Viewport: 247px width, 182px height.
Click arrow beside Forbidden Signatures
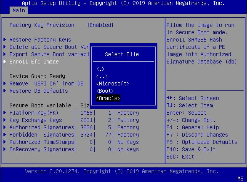point(5,134)
